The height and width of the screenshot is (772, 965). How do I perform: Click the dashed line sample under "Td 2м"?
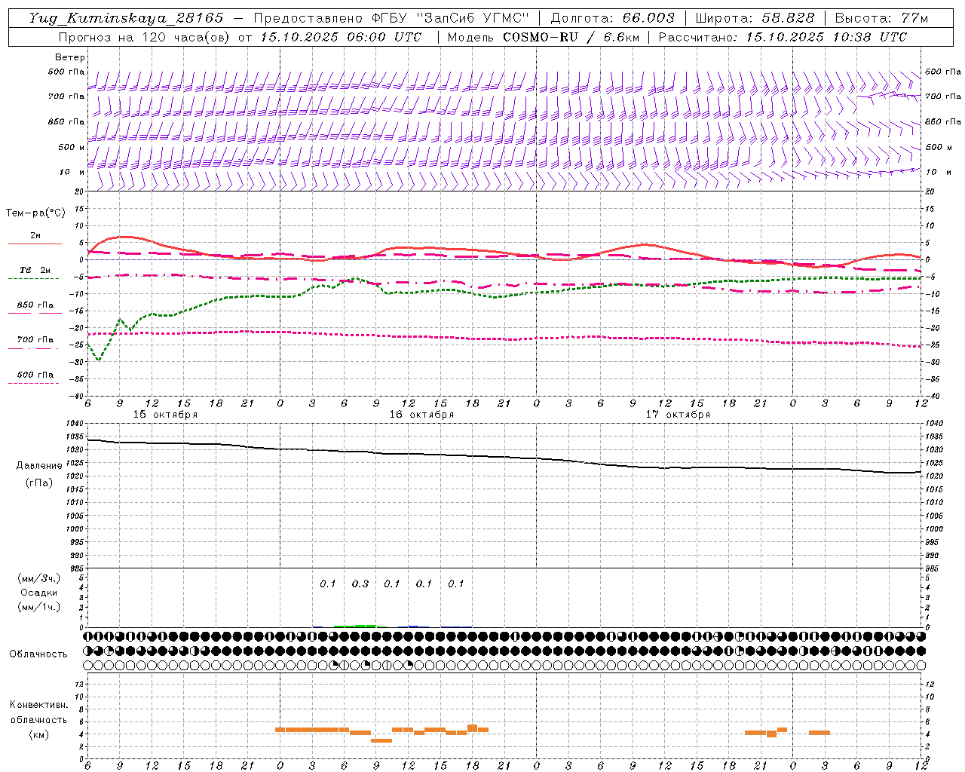pos(33,279)
